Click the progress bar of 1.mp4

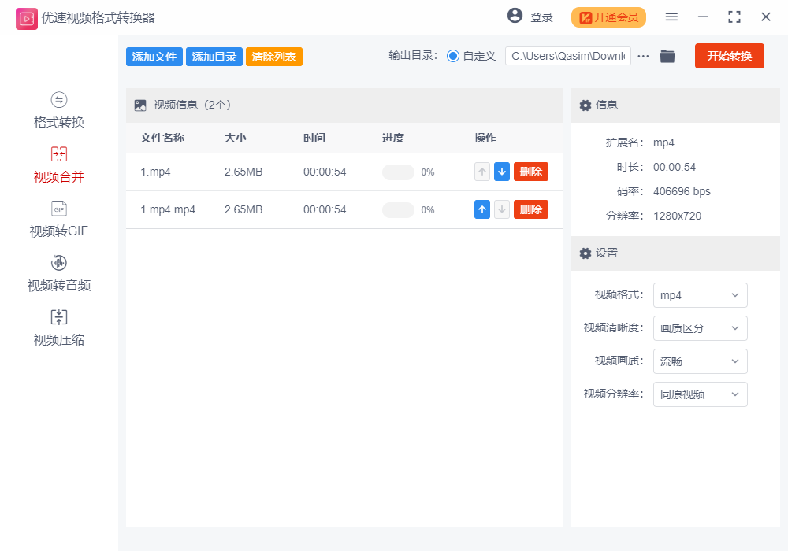pyautogui.click(x=400, y=171)
